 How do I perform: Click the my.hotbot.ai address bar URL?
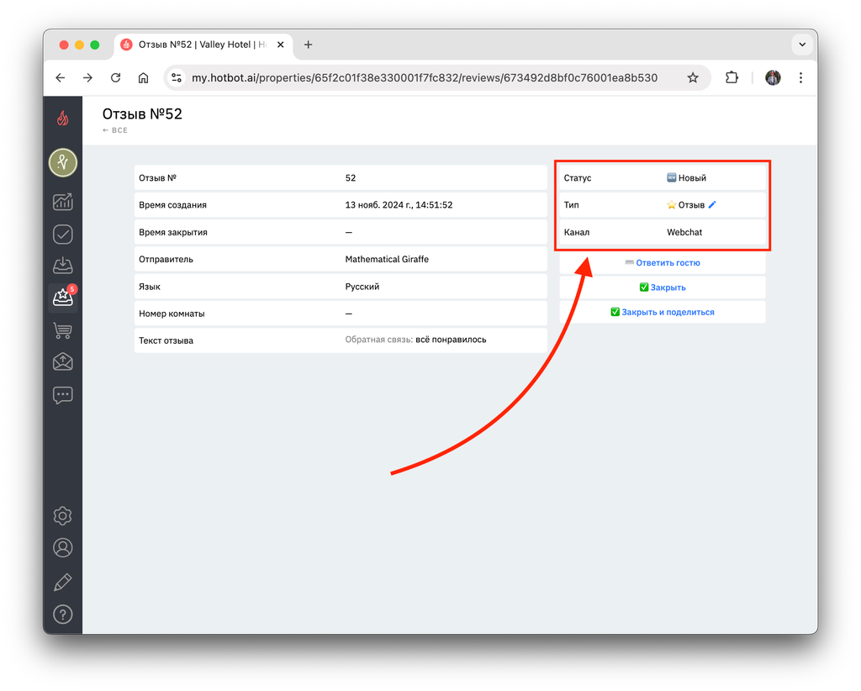click(x=424, y=78)
